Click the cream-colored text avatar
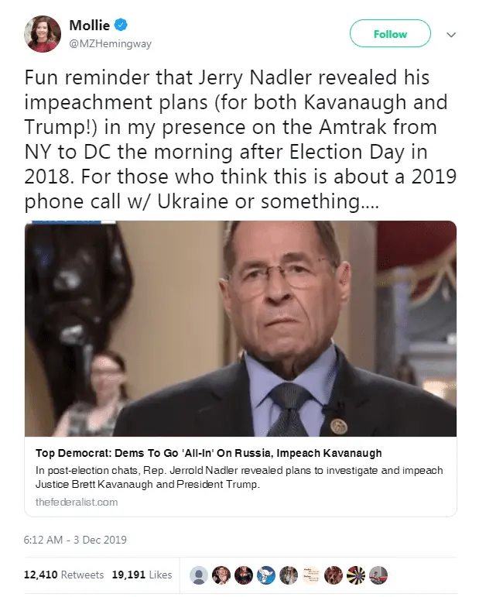 tap(312, 575)
